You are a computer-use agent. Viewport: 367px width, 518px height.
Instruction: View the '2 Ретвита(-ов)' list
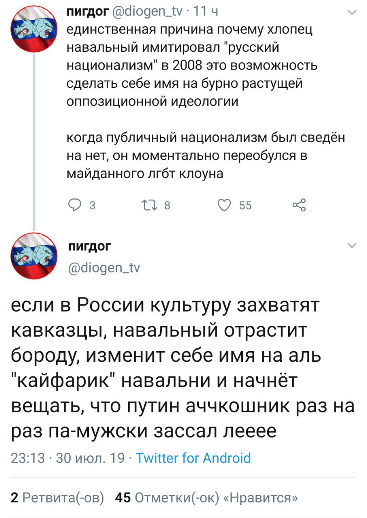57,498
